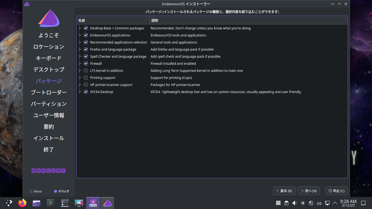
Task: Uncheck EndeavourOS applications
Action: pos(86,35)
